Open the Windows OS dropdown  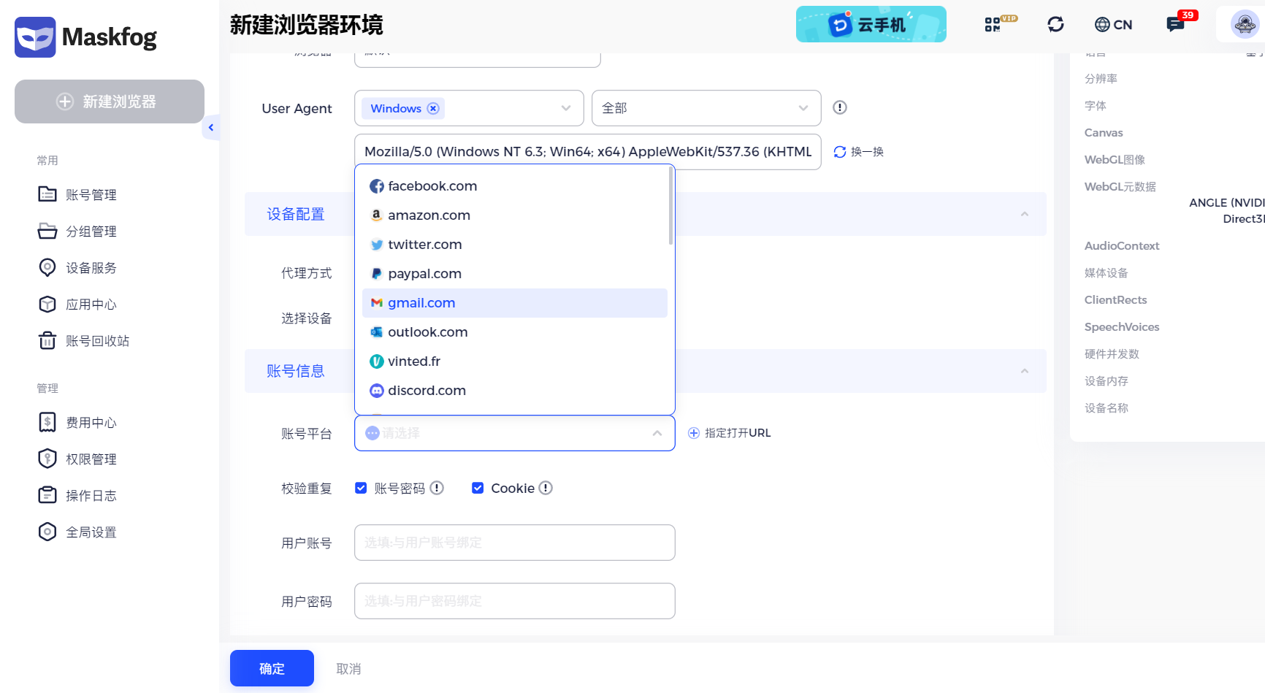click(x=469, y=108)
